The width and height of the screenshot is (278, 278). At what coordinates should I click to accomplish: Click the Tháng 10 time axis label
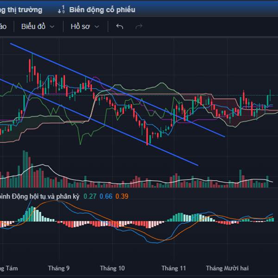[x=112, y=268]
